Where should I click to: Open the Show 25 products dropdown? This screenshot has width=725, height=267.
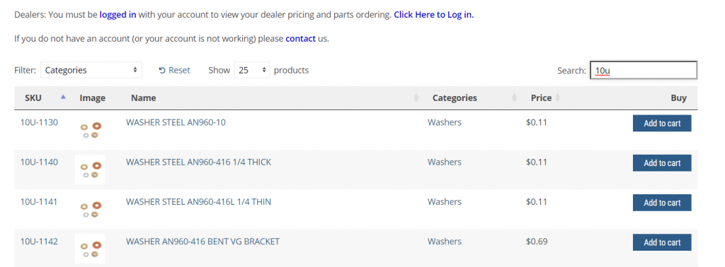coord(251,70)
